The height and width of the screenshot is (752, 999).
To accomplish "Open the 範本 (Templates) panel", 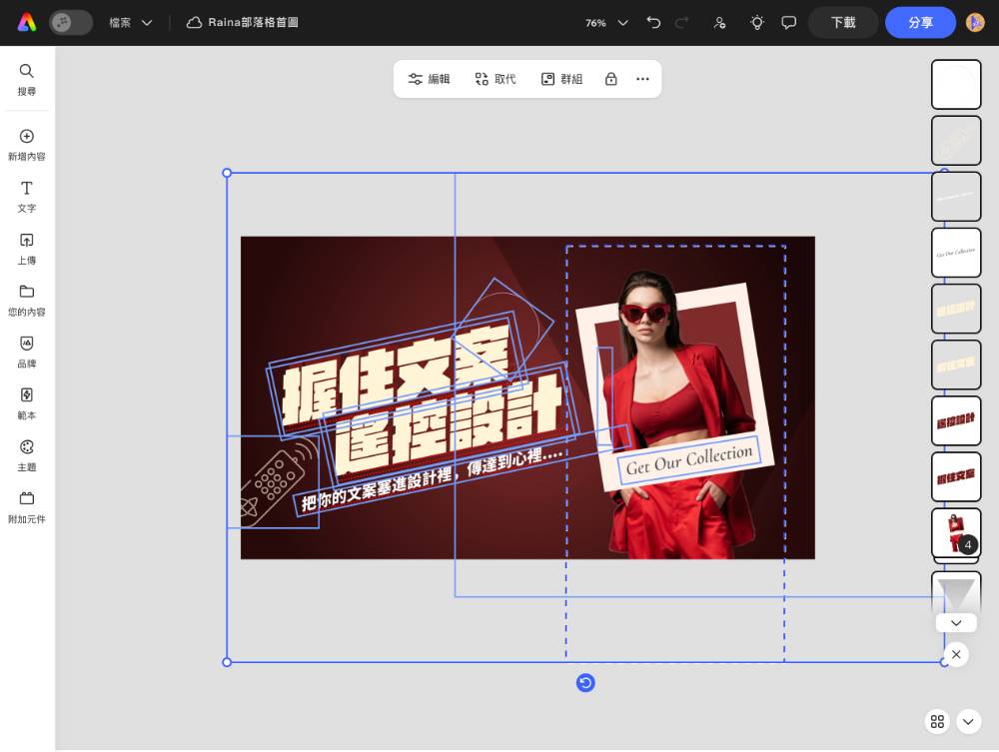I will (26, 404).
